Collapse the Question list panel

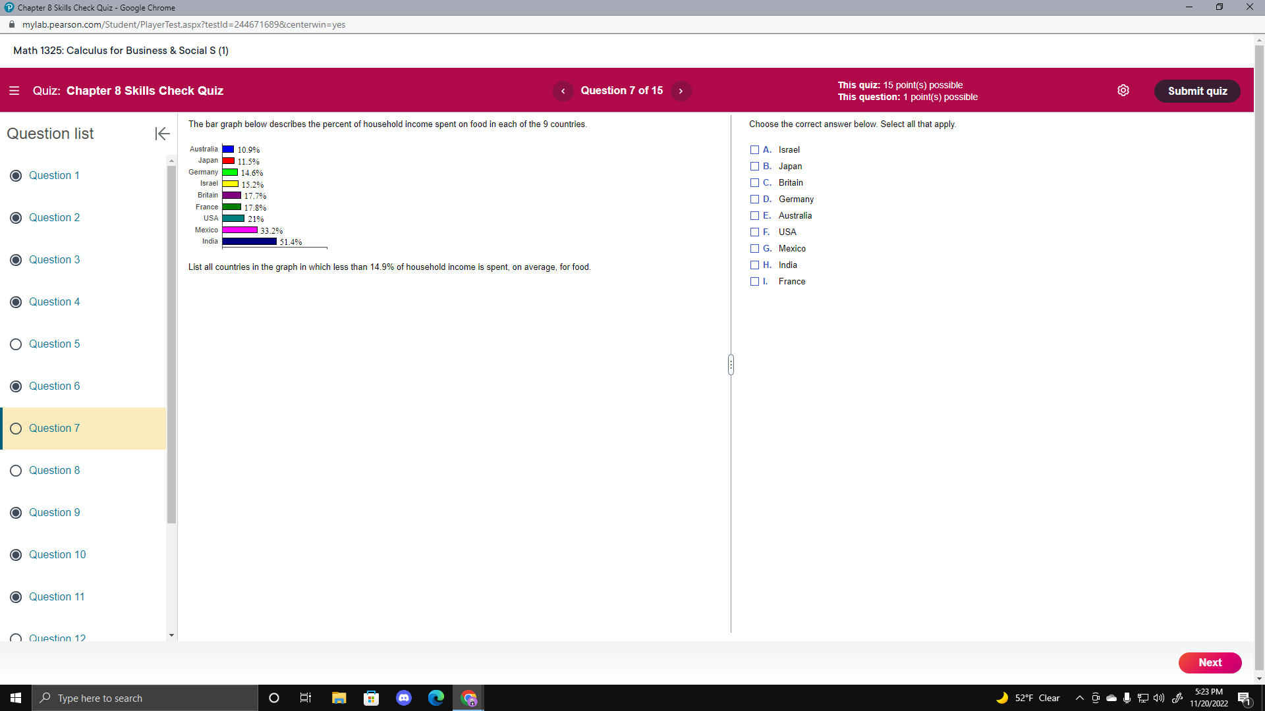(x=161, y=134)
